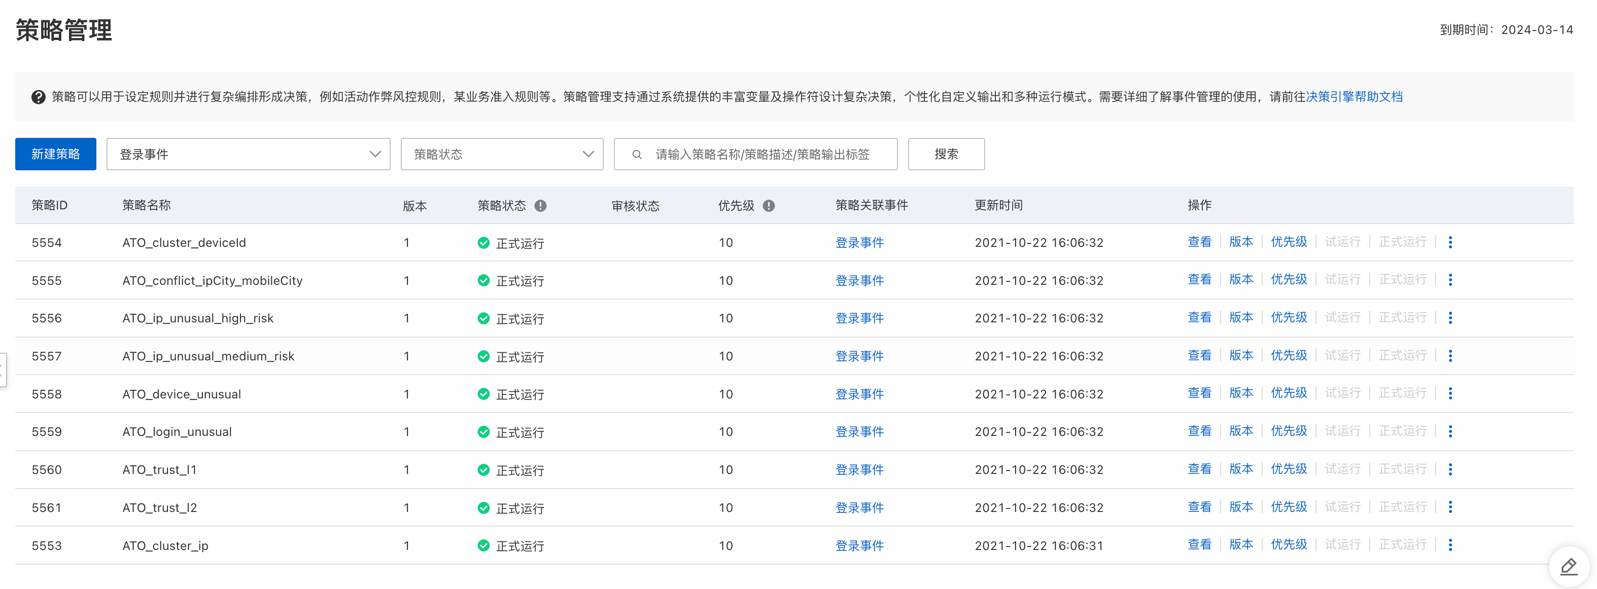This screenshot has height=589, width=1597.
Task: Open 登录事件 link in row 5554
Action: 859,243
